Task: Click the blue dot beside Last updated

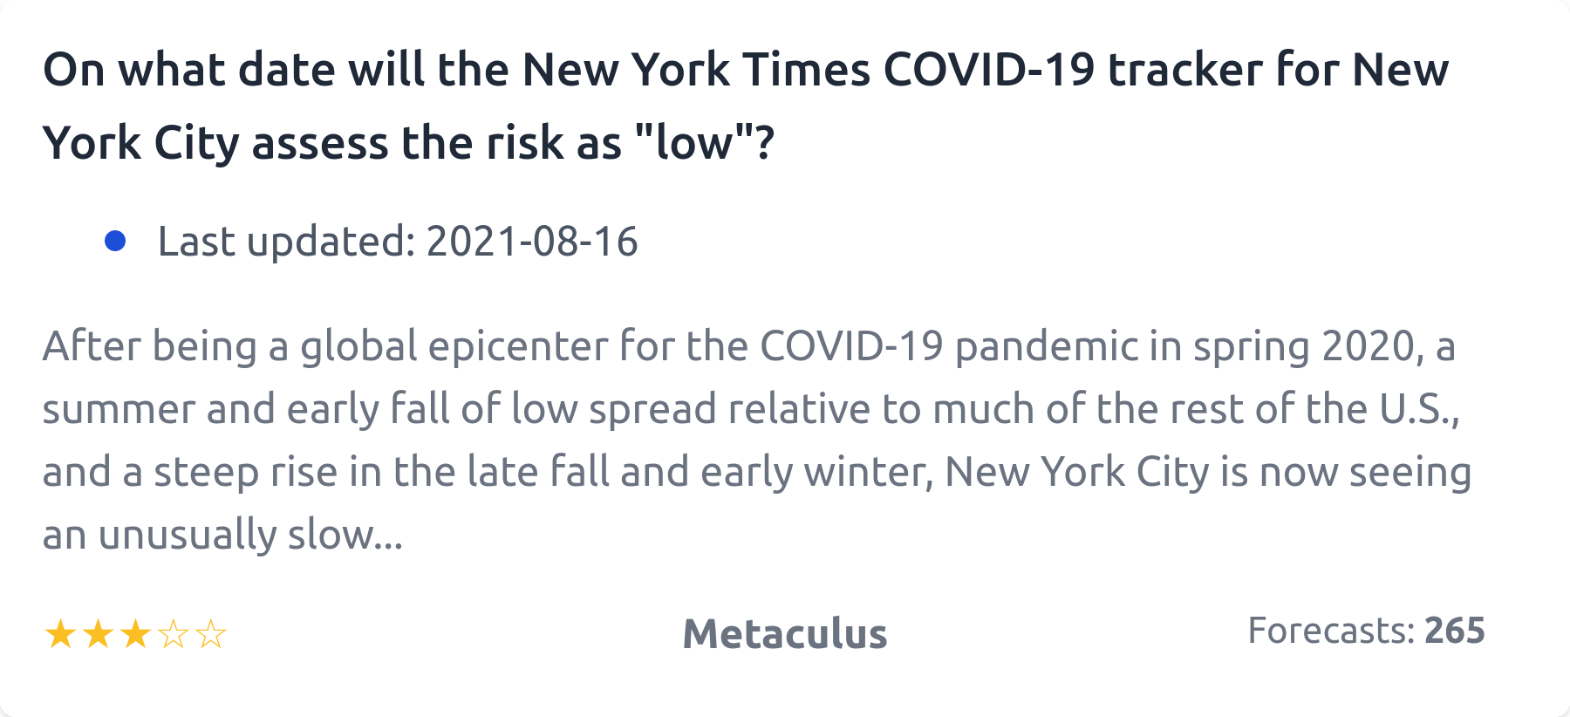Action: tap(115, 241)
